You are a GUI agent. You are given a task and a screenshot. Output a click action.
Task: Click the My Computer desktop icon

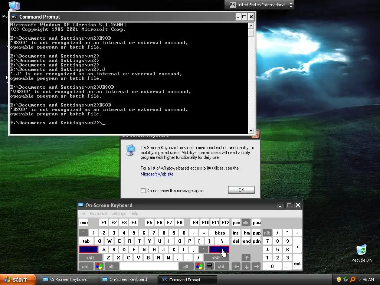[x=14, y=6]
